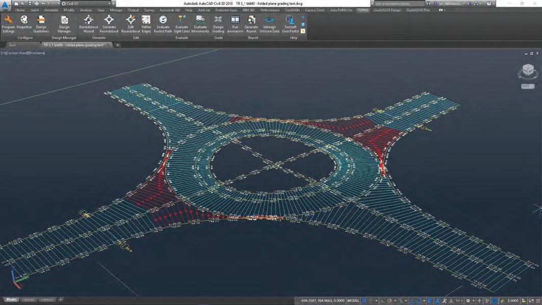
Task: Click the yellow icon in the Help panel
Action: click(303, 31)
